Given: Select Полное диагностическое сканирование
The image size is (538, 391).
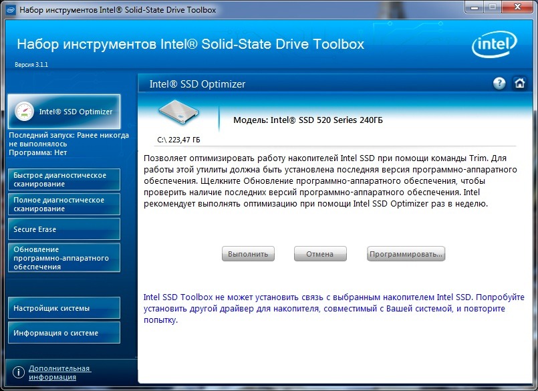Looking at the screenshot, I should (x=64, y=205).
